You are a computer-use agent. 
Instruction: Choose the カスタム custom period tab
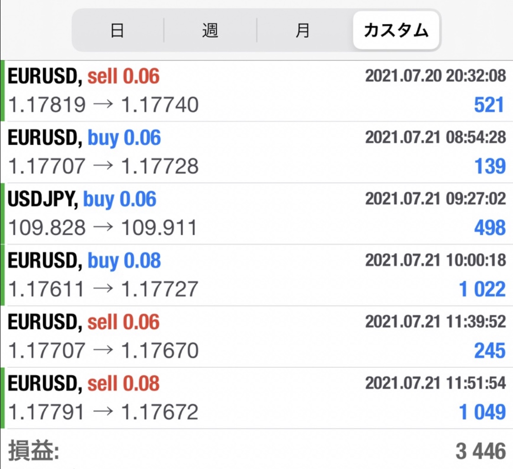(x=396, y=31)
